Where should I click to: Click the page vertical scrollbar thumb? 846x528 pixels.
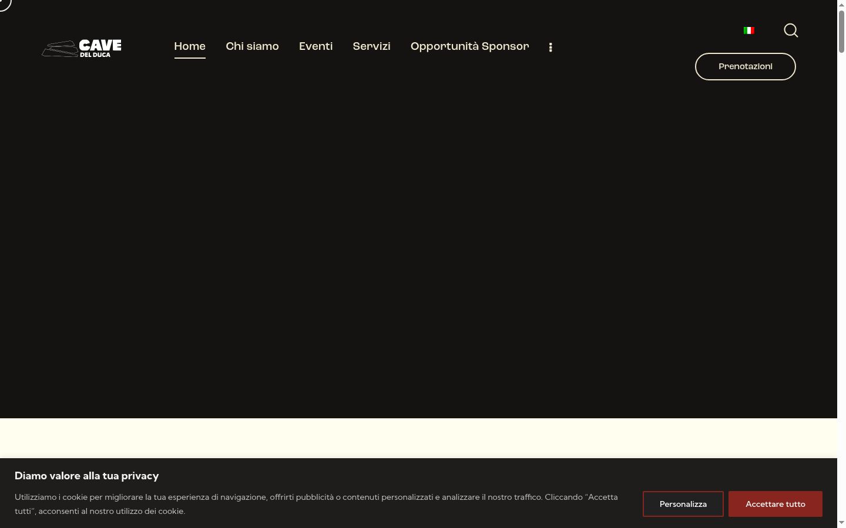tap(841, 32)
